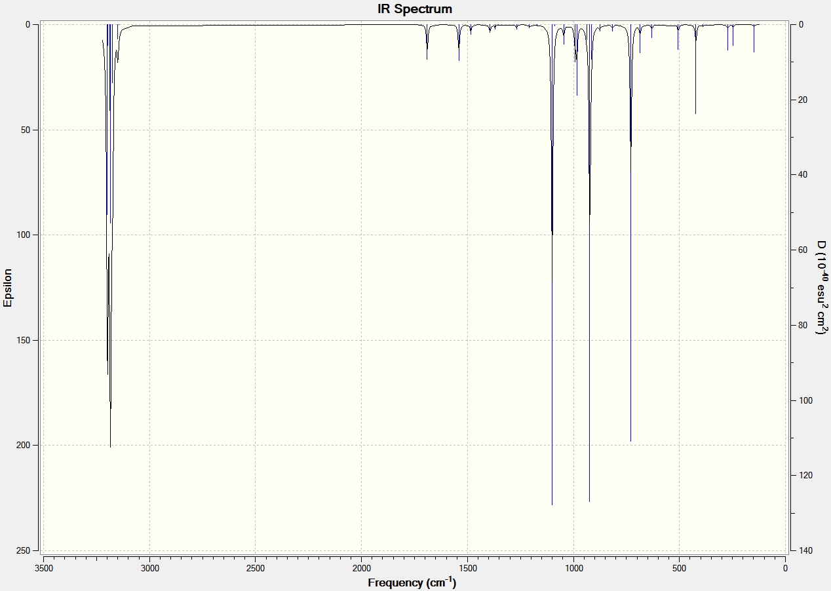Click the 1000 tick on Frequency axis

tap(573, 569)
